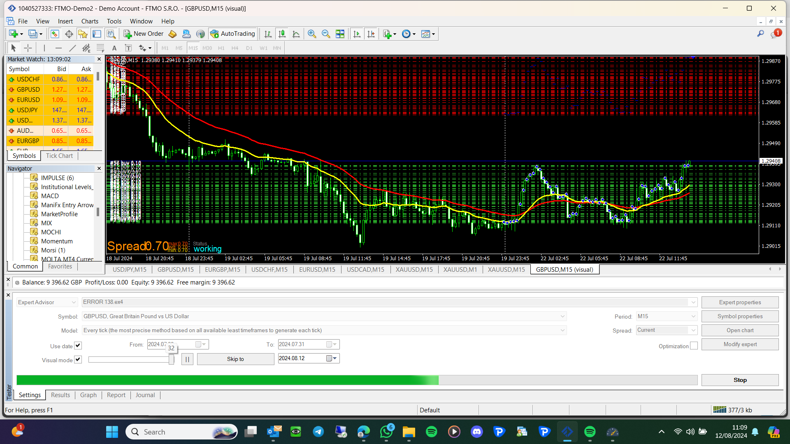This screenshot has width=790, height=444.
Task: Click the Tile Windows icon
Action: tap(340, 34)
